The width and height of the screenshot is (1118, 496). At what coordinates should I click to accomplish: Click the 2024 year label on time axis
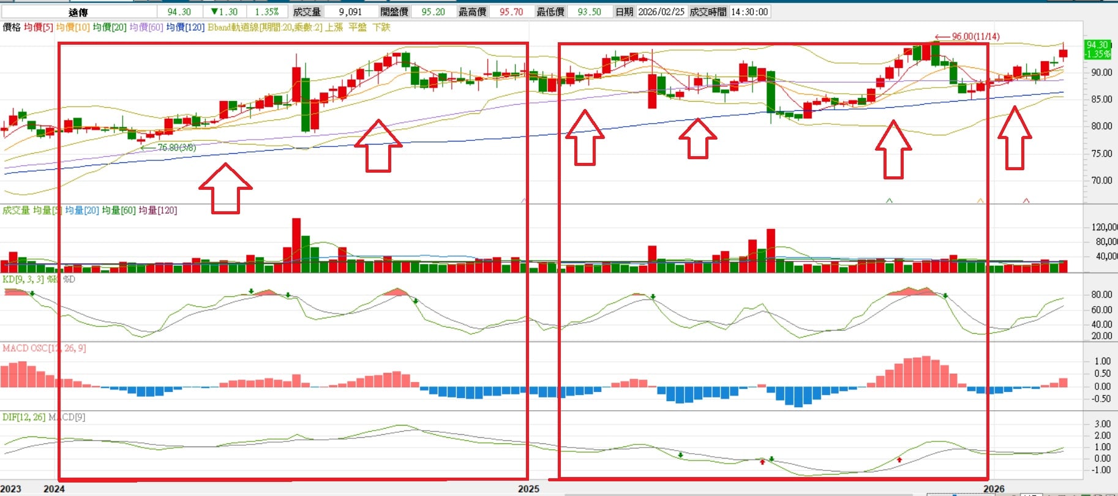click(54, 489)
